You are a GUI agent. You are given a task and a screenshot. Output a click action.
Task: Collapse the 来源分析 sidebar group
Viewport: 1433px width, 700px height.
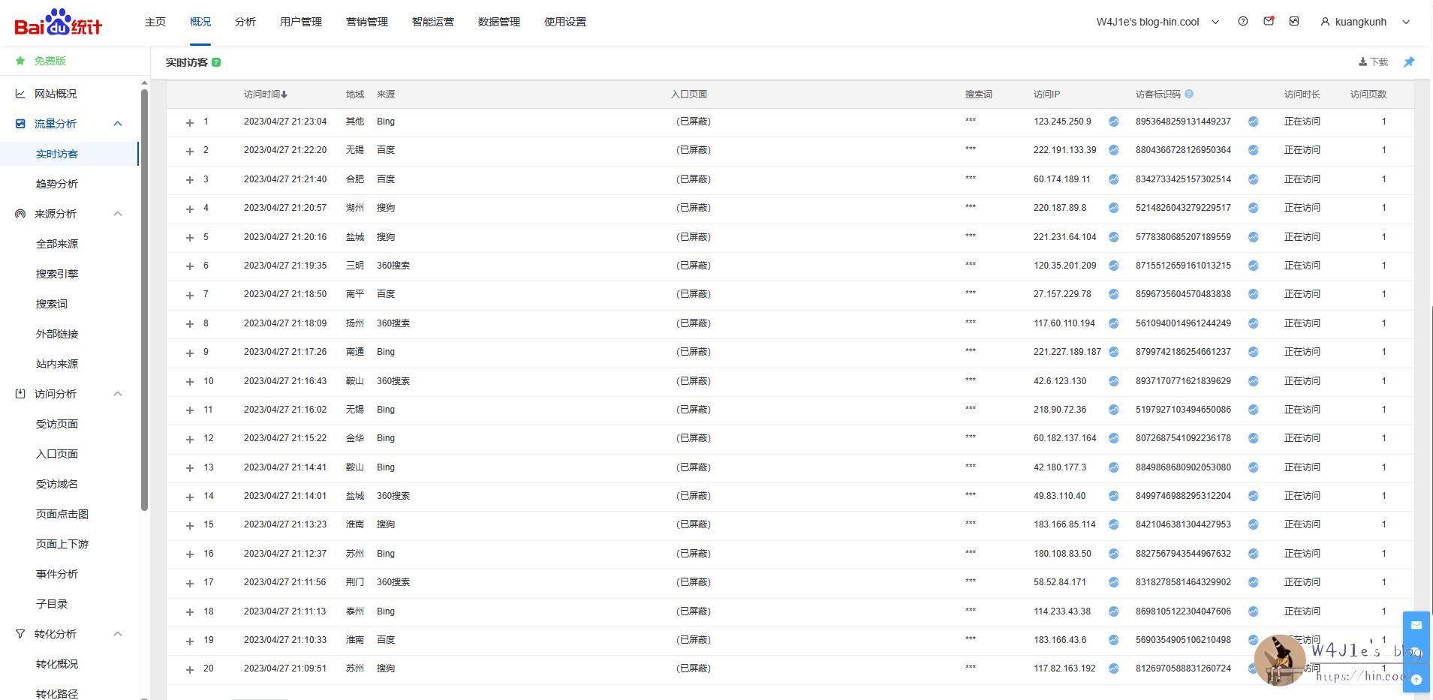(x=118, y=214)
